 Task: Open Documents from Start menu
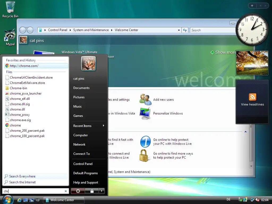tap(81, 88)
